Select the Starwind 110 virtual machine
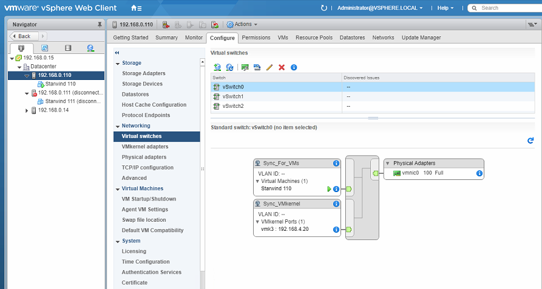The height and width of the screenshot is (289, 542). tap(60, 84)
